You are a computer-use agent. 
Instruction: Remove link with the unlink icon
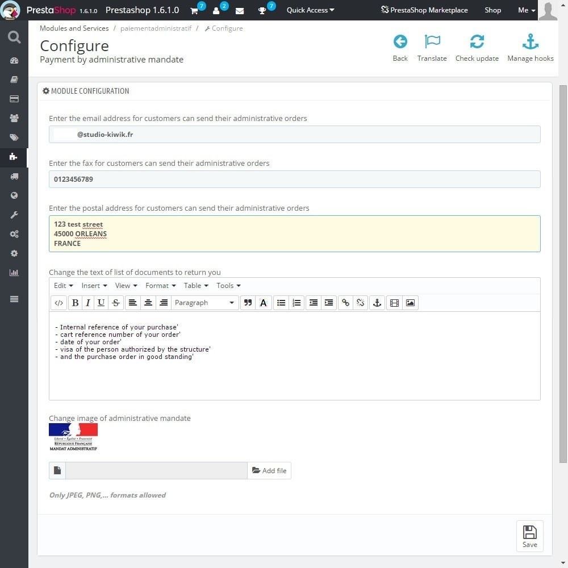coord(361,303)
